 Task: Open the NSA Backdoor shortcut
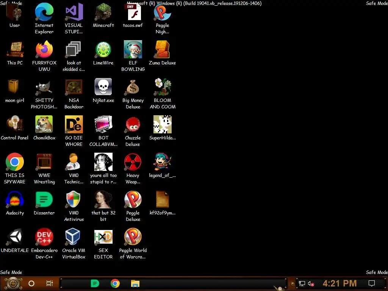click(x=74, y=87)
